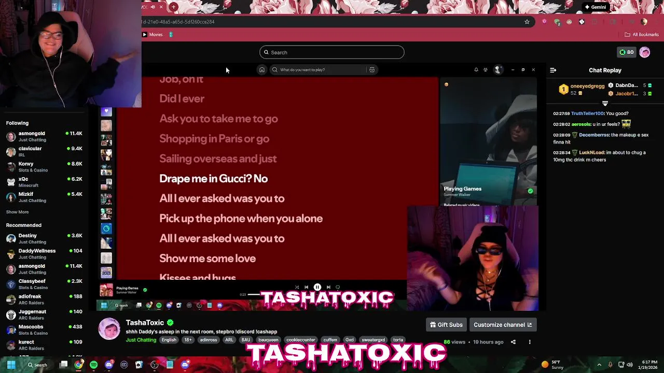Click Spotify browse icon beside search
The height and width of the screenshot is (373, 664).
pyautogui.click(x=372, y=70)
